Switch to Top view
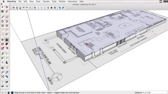Viewport: 168px width, 94px height. 17,8
